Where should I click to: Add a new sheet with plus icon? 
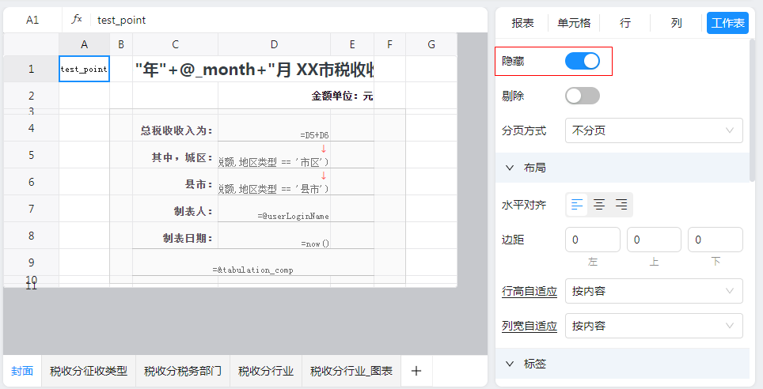[x=416, y=370]
